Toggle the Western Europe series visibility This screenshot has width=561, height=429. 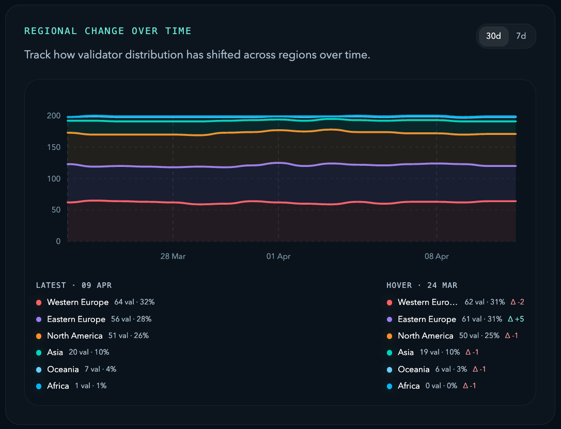click(78, 302)
